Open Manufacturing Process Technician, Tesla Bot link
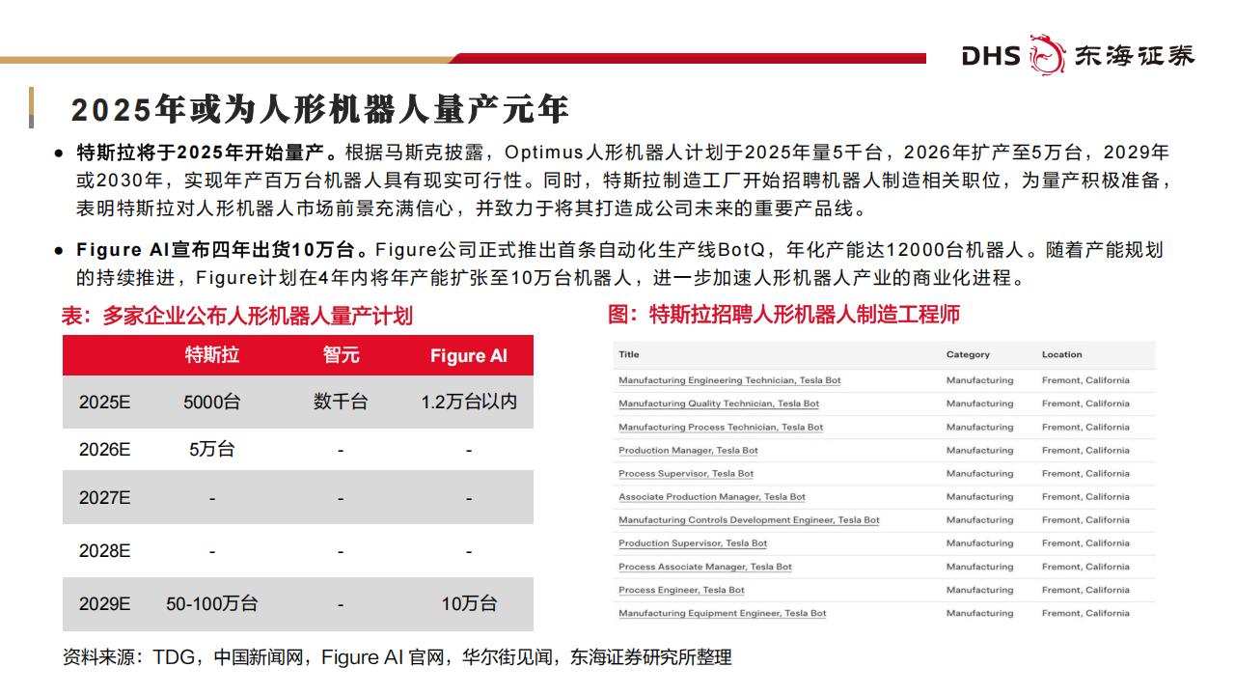This screenshot has height=695, width=1235. tap(721, 427)
